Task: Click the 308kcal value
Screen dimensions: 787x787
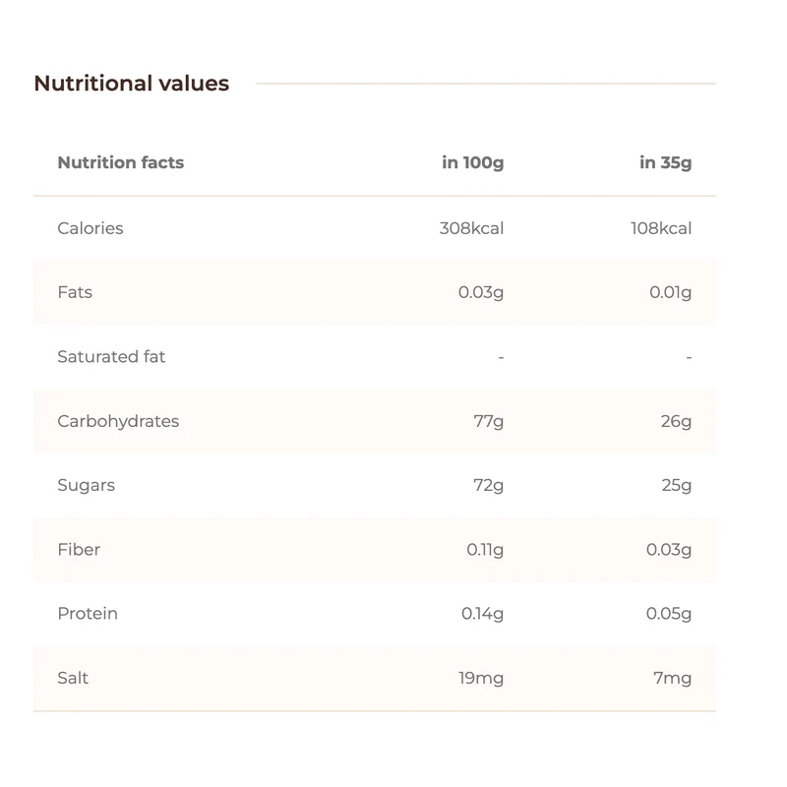Action: [471, 228]
